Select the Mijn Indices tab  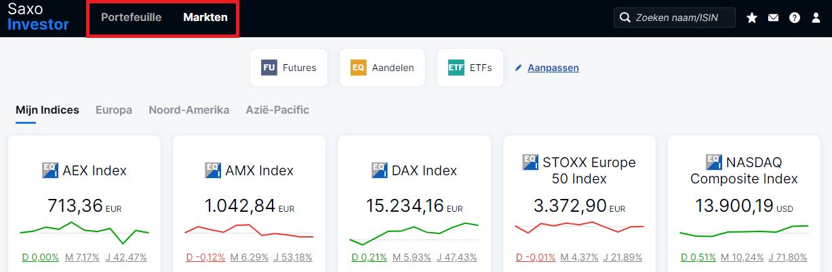(x=47, y=110)
